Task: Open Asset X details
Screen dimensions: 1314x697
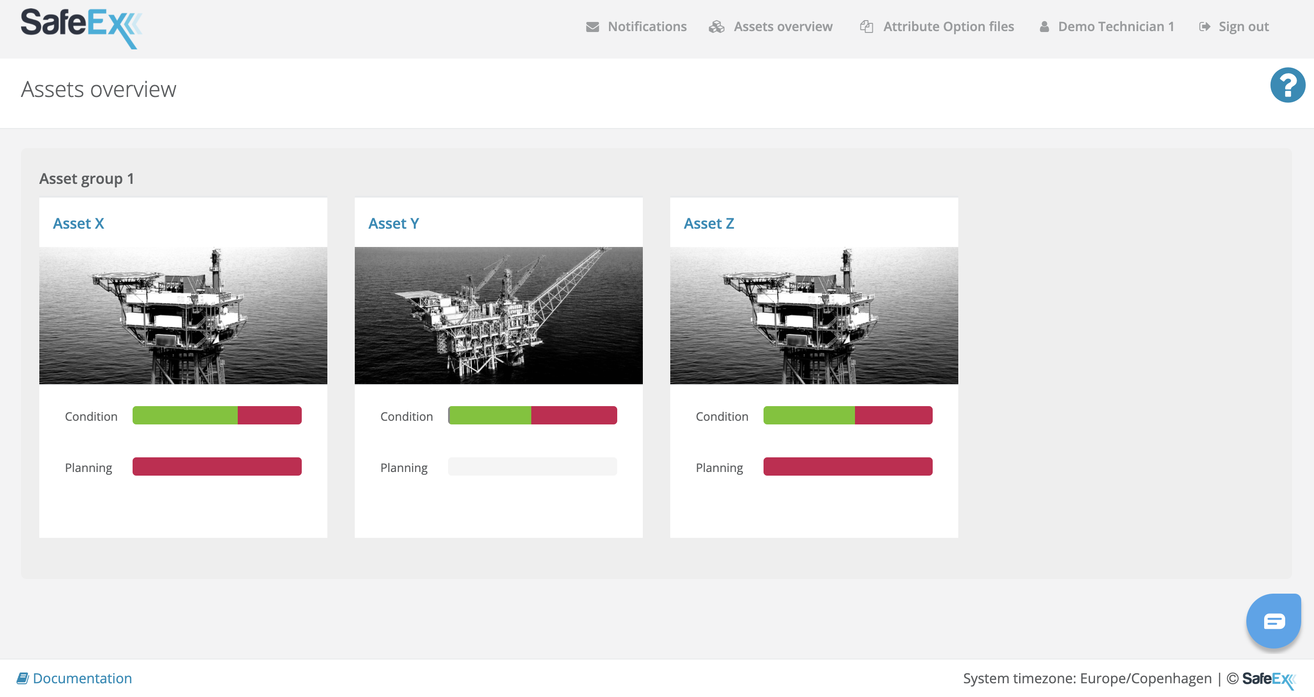Action: [x=79, y=223]
